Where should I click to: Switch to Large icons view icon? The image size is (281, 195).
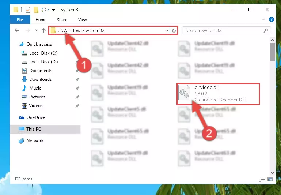pos(270,179)
